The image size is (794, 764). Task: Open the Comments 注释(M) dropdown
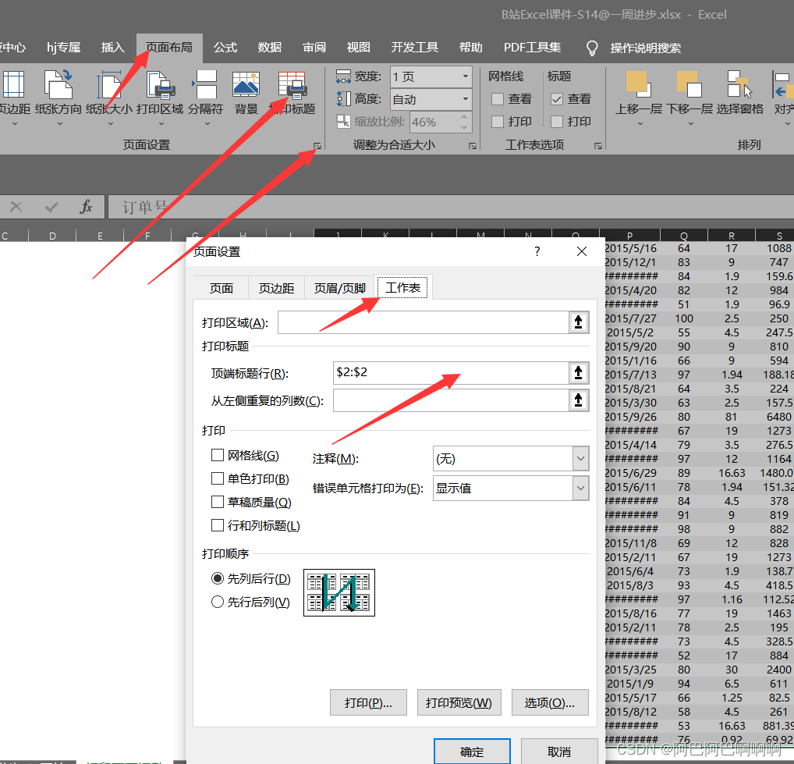581,459
